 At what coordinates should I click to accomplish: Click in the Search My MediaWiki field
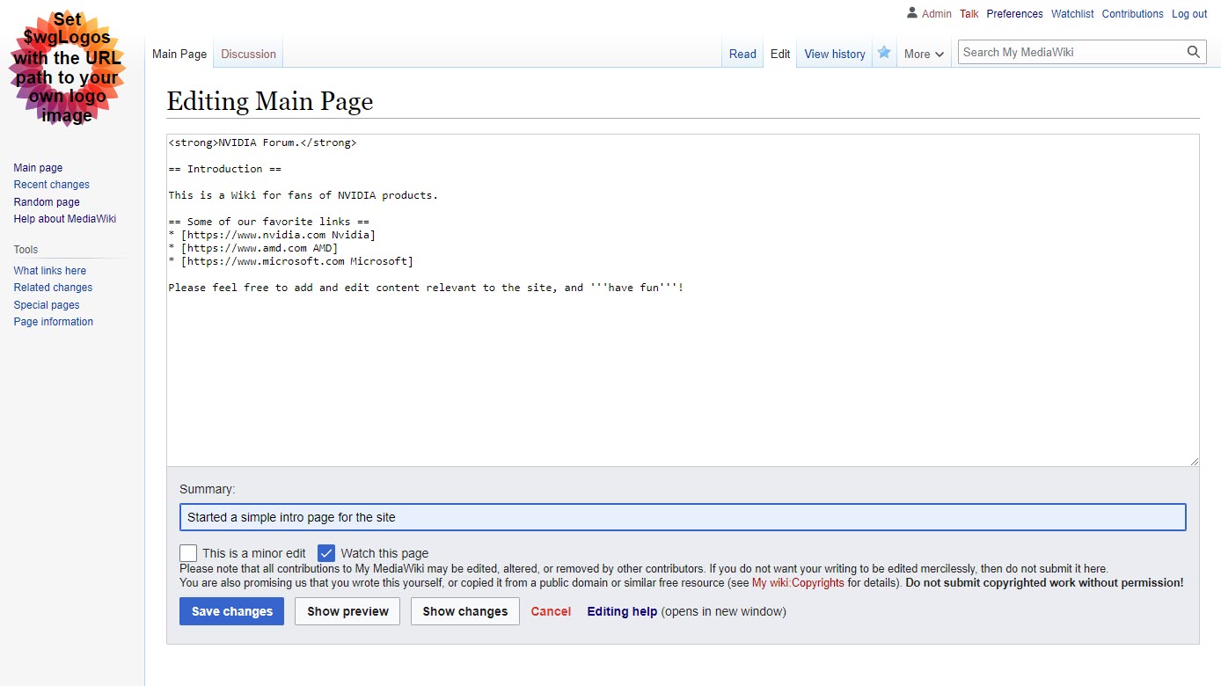[x=1071, y=52]
